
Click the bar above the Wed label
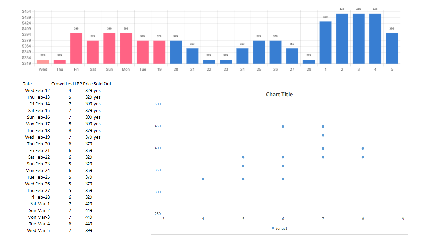coord(43,62)
